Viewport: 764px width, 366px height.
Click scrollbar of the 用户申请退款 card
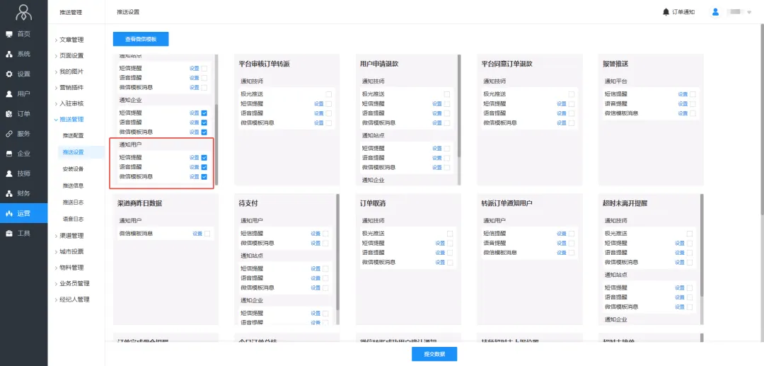click(x=459, y=106)
